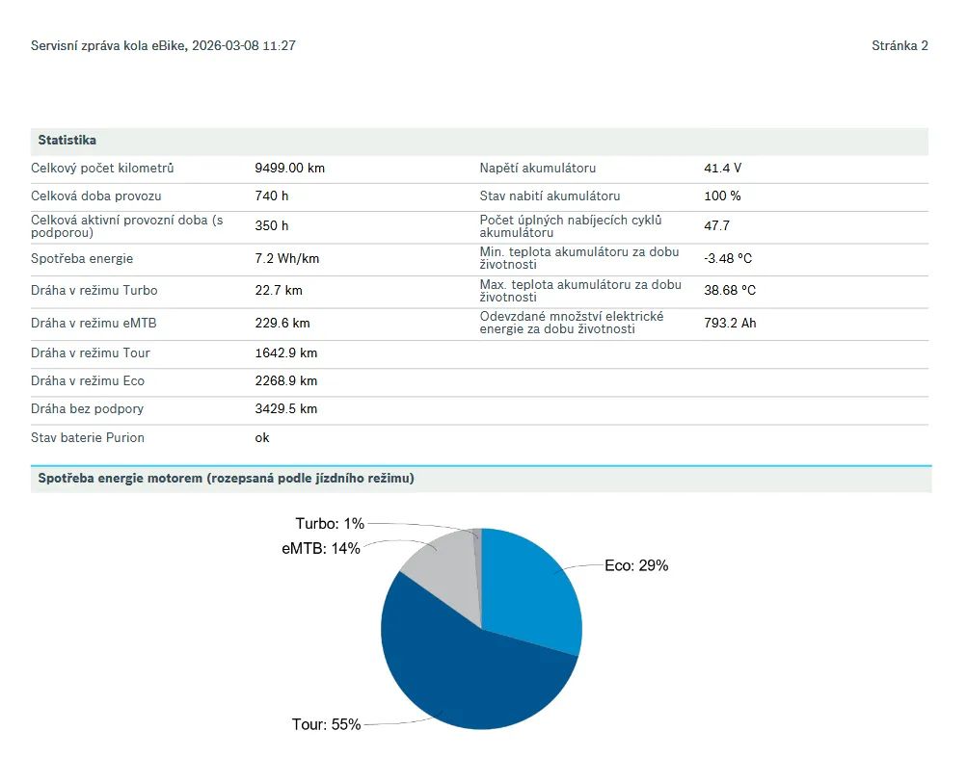Click the dark blue Tour pie slice
This screenshot has width=967, height=783.
point(472,674)
